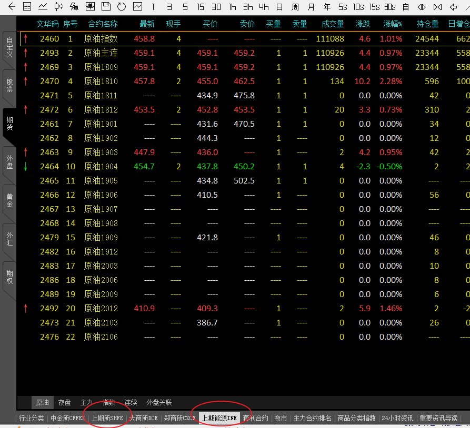The image size is (470, 428).
Task: Click the 涨幅% column header to sort
Action: (x=393, y=24)
